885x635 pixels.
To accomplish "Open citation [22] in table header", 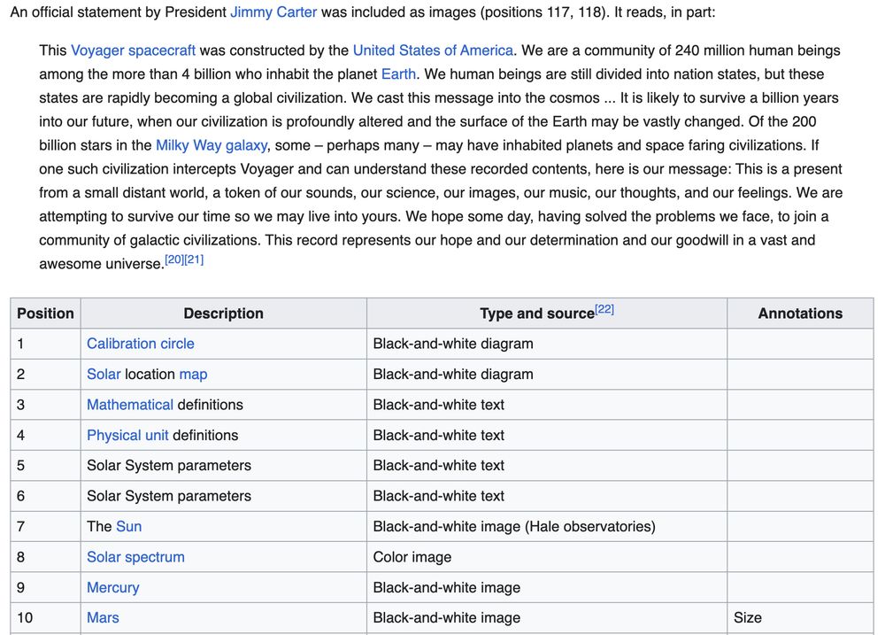I will [x=604, y=309].
